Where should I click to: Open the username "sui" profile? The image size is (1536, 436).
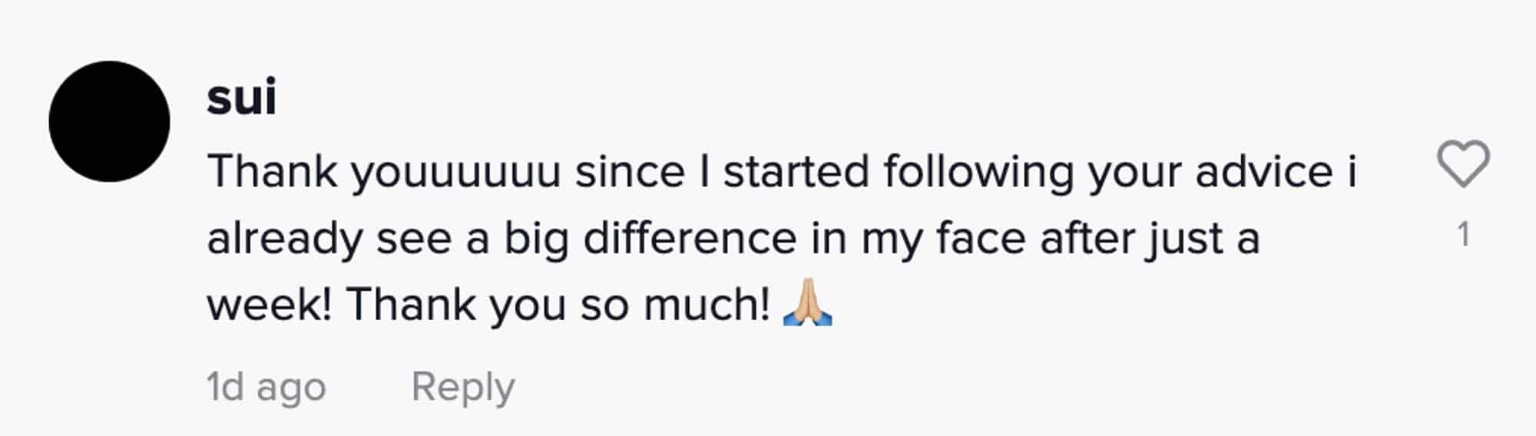241,97
